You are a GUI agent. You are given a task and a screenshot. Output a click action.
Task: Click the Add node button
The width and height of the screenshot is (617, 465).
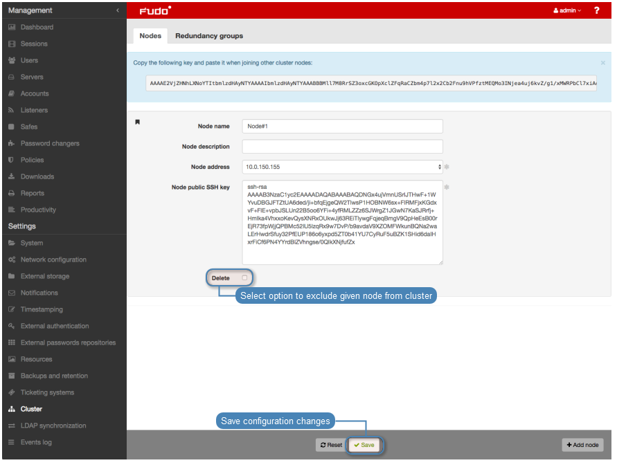582,445
